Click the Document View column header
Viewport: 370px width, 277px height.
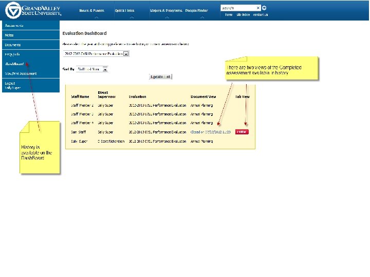[203, 96]
